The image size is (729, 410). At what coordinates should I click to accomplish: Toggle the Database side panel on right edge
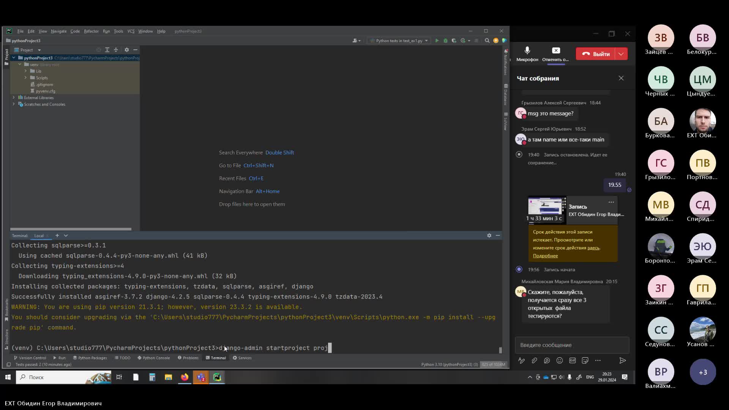(506, 95)
